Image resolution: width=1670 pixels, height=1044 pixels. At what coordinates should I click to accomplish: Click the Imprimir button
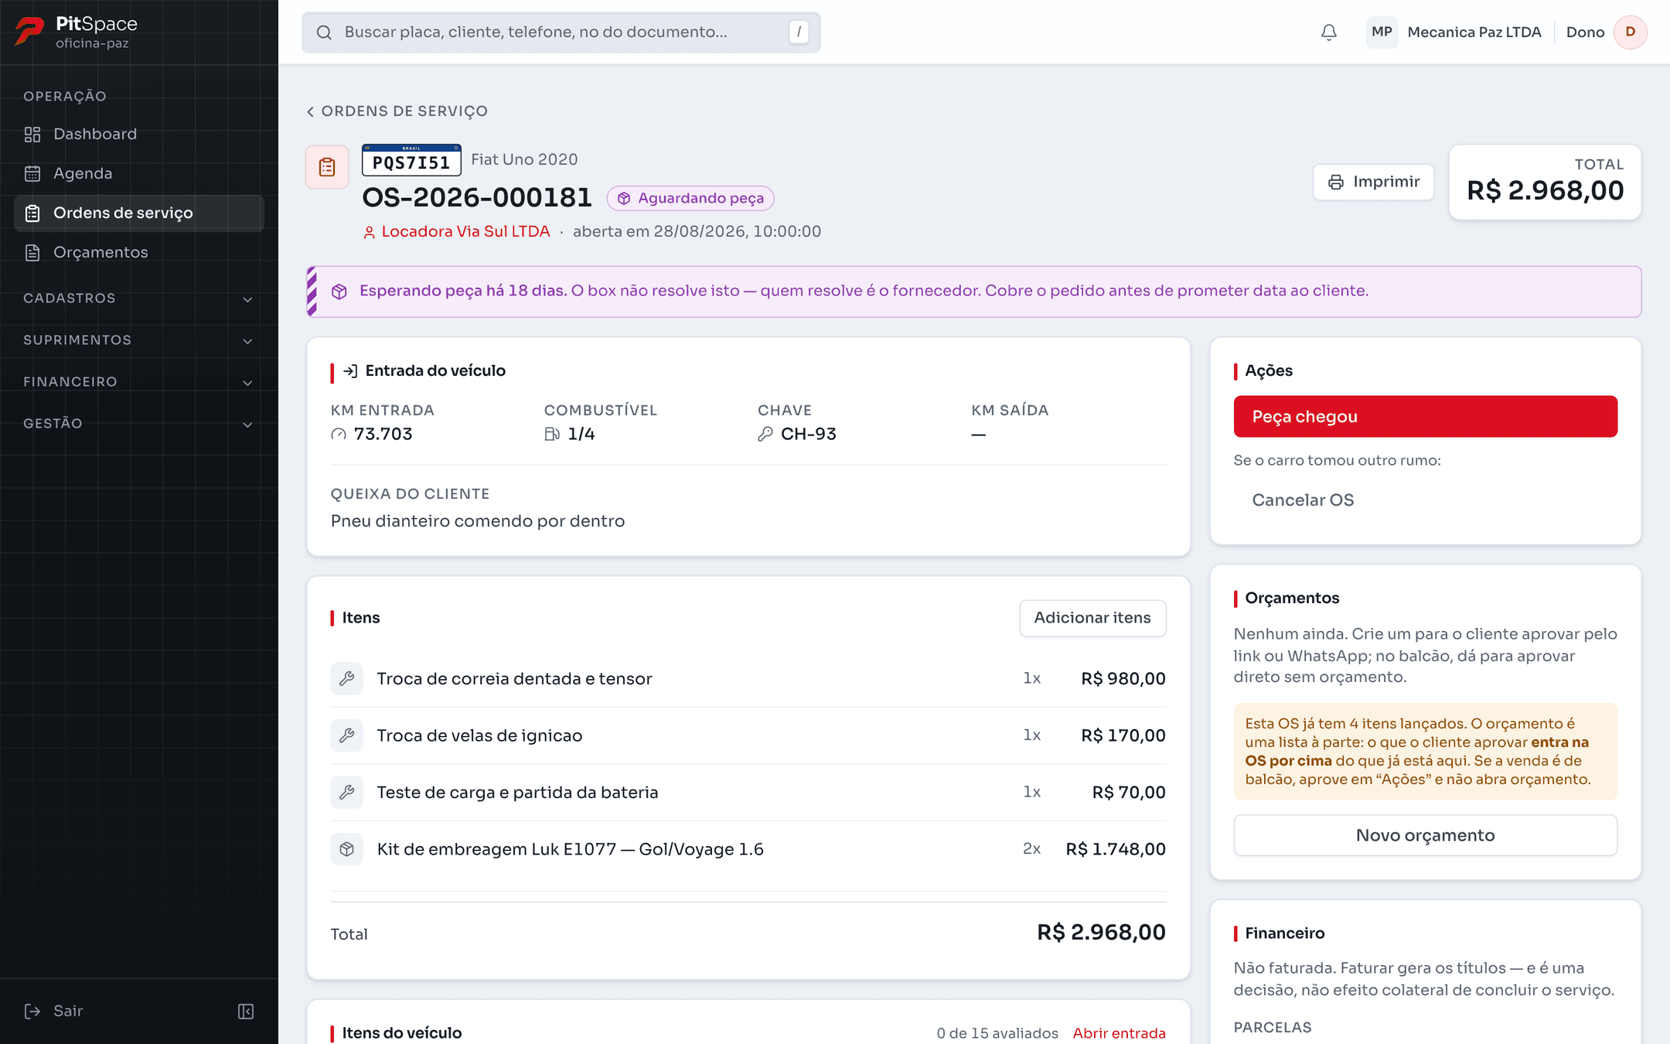pyautogui.click(x=1374, y=183)
